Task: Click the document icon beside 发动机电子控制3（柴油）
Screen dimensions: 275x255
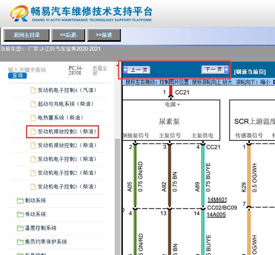Action: (33, 187)
